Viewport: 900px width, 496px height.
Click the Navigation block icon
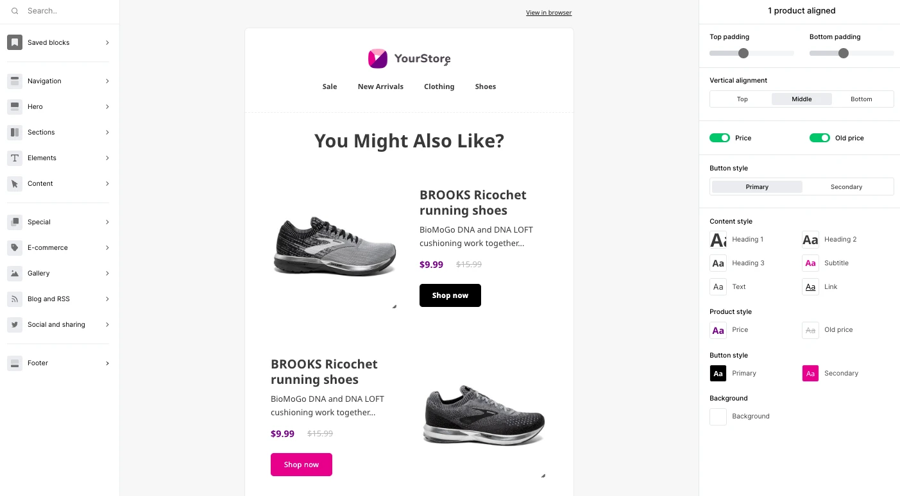[x=15, y=81]
